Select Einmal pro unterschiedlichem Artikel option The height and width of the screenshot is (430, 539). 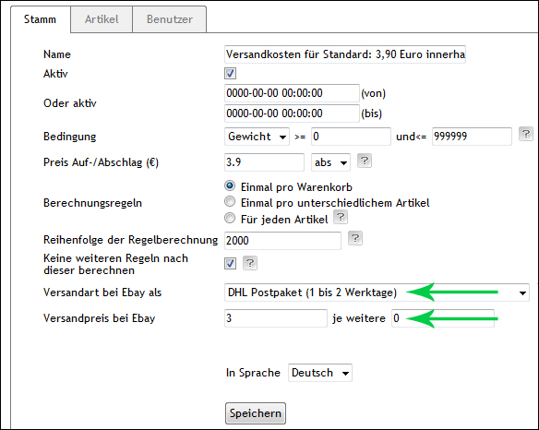(230, 202)
